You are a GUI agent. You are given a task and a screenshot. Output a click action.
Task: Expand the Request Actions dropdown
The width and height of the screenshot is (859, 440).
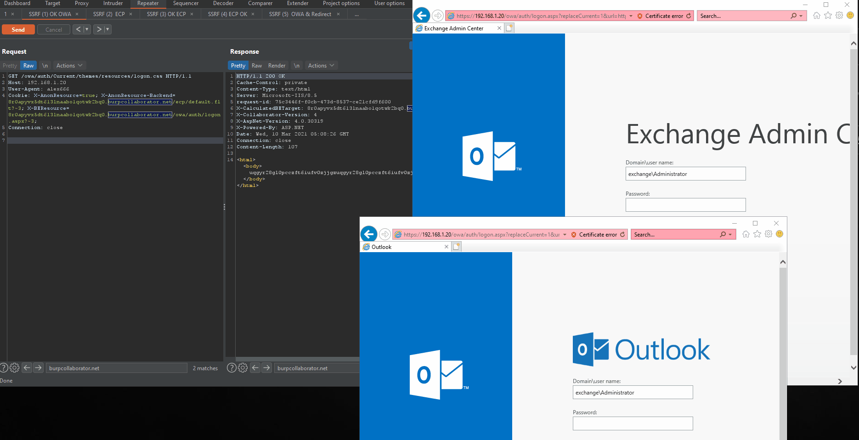click(69, 66)
